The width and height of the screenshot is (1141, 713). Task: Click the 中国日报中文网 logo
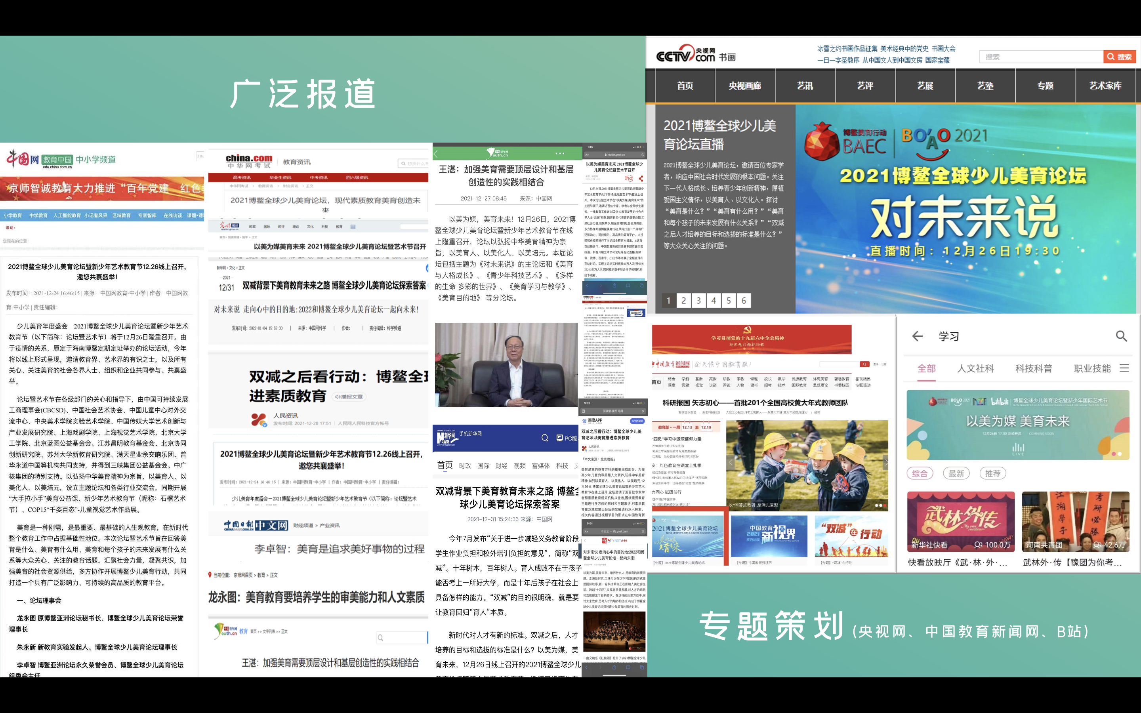256,525
